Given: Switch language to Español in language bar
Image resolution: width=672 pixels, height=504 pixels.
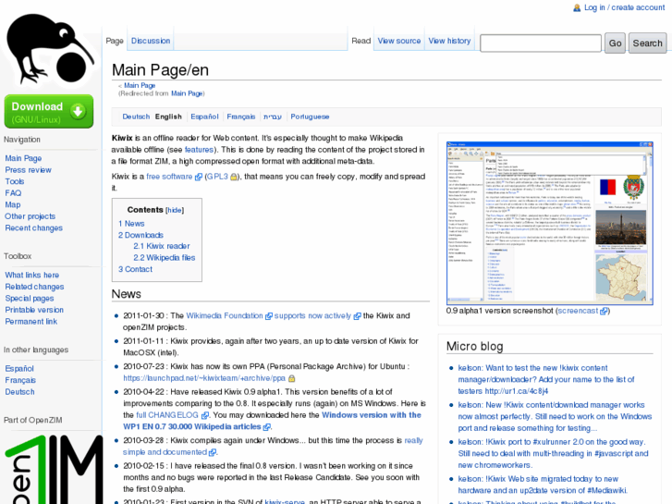Looking at the screenshot, I should point(204,117).
